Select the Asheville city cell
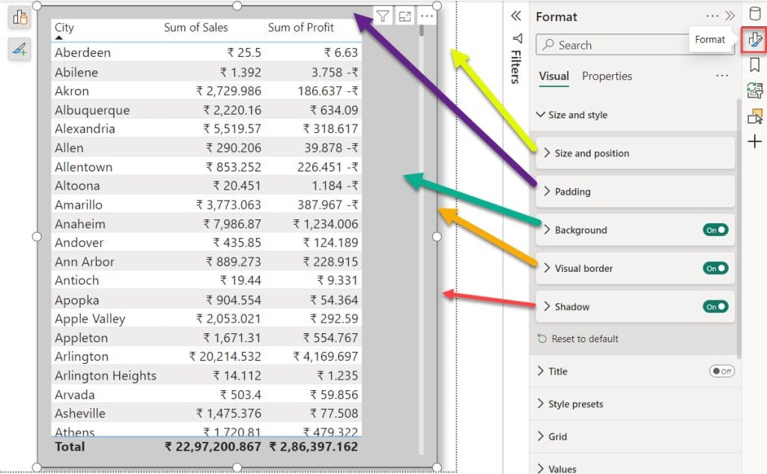Image resolution: width=767 pixels, height=474 pixels. tap(79, 413)
